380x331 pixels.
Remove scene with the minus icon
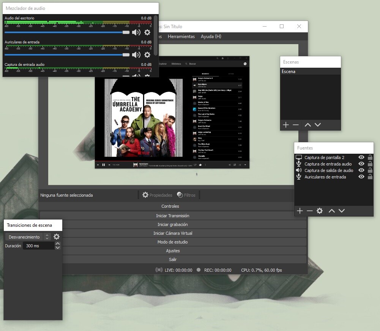tap(296, 125)
